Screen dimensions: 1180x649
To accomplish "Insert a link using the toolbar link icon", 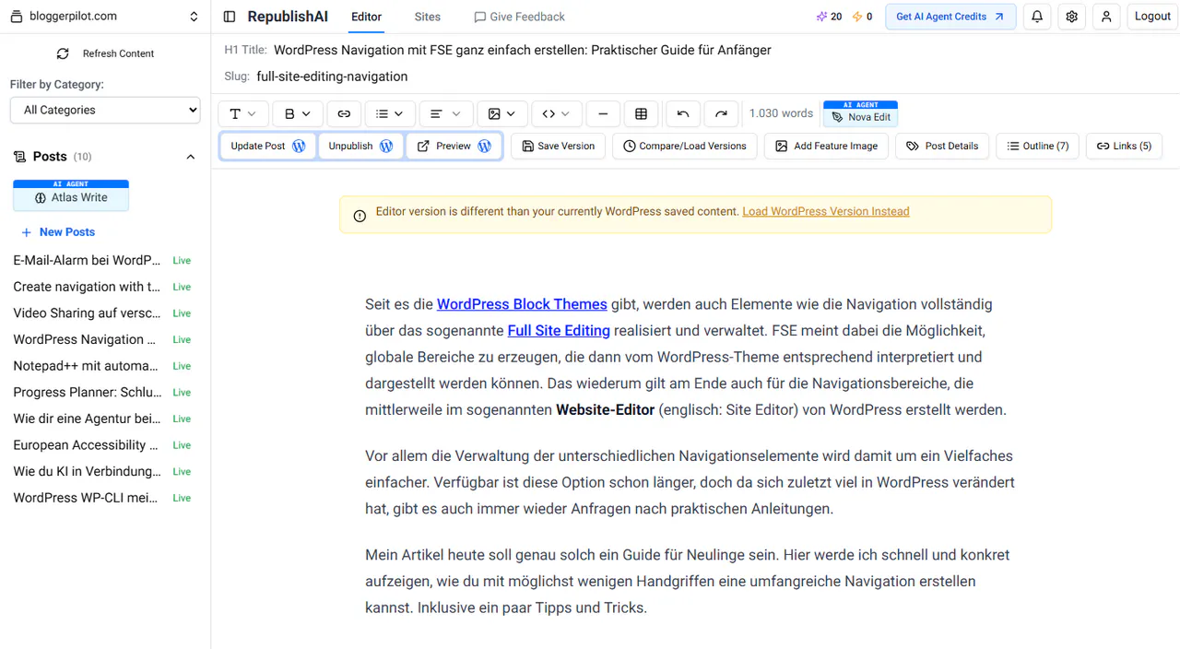I will pyautogui.click(x=344, y=113).
